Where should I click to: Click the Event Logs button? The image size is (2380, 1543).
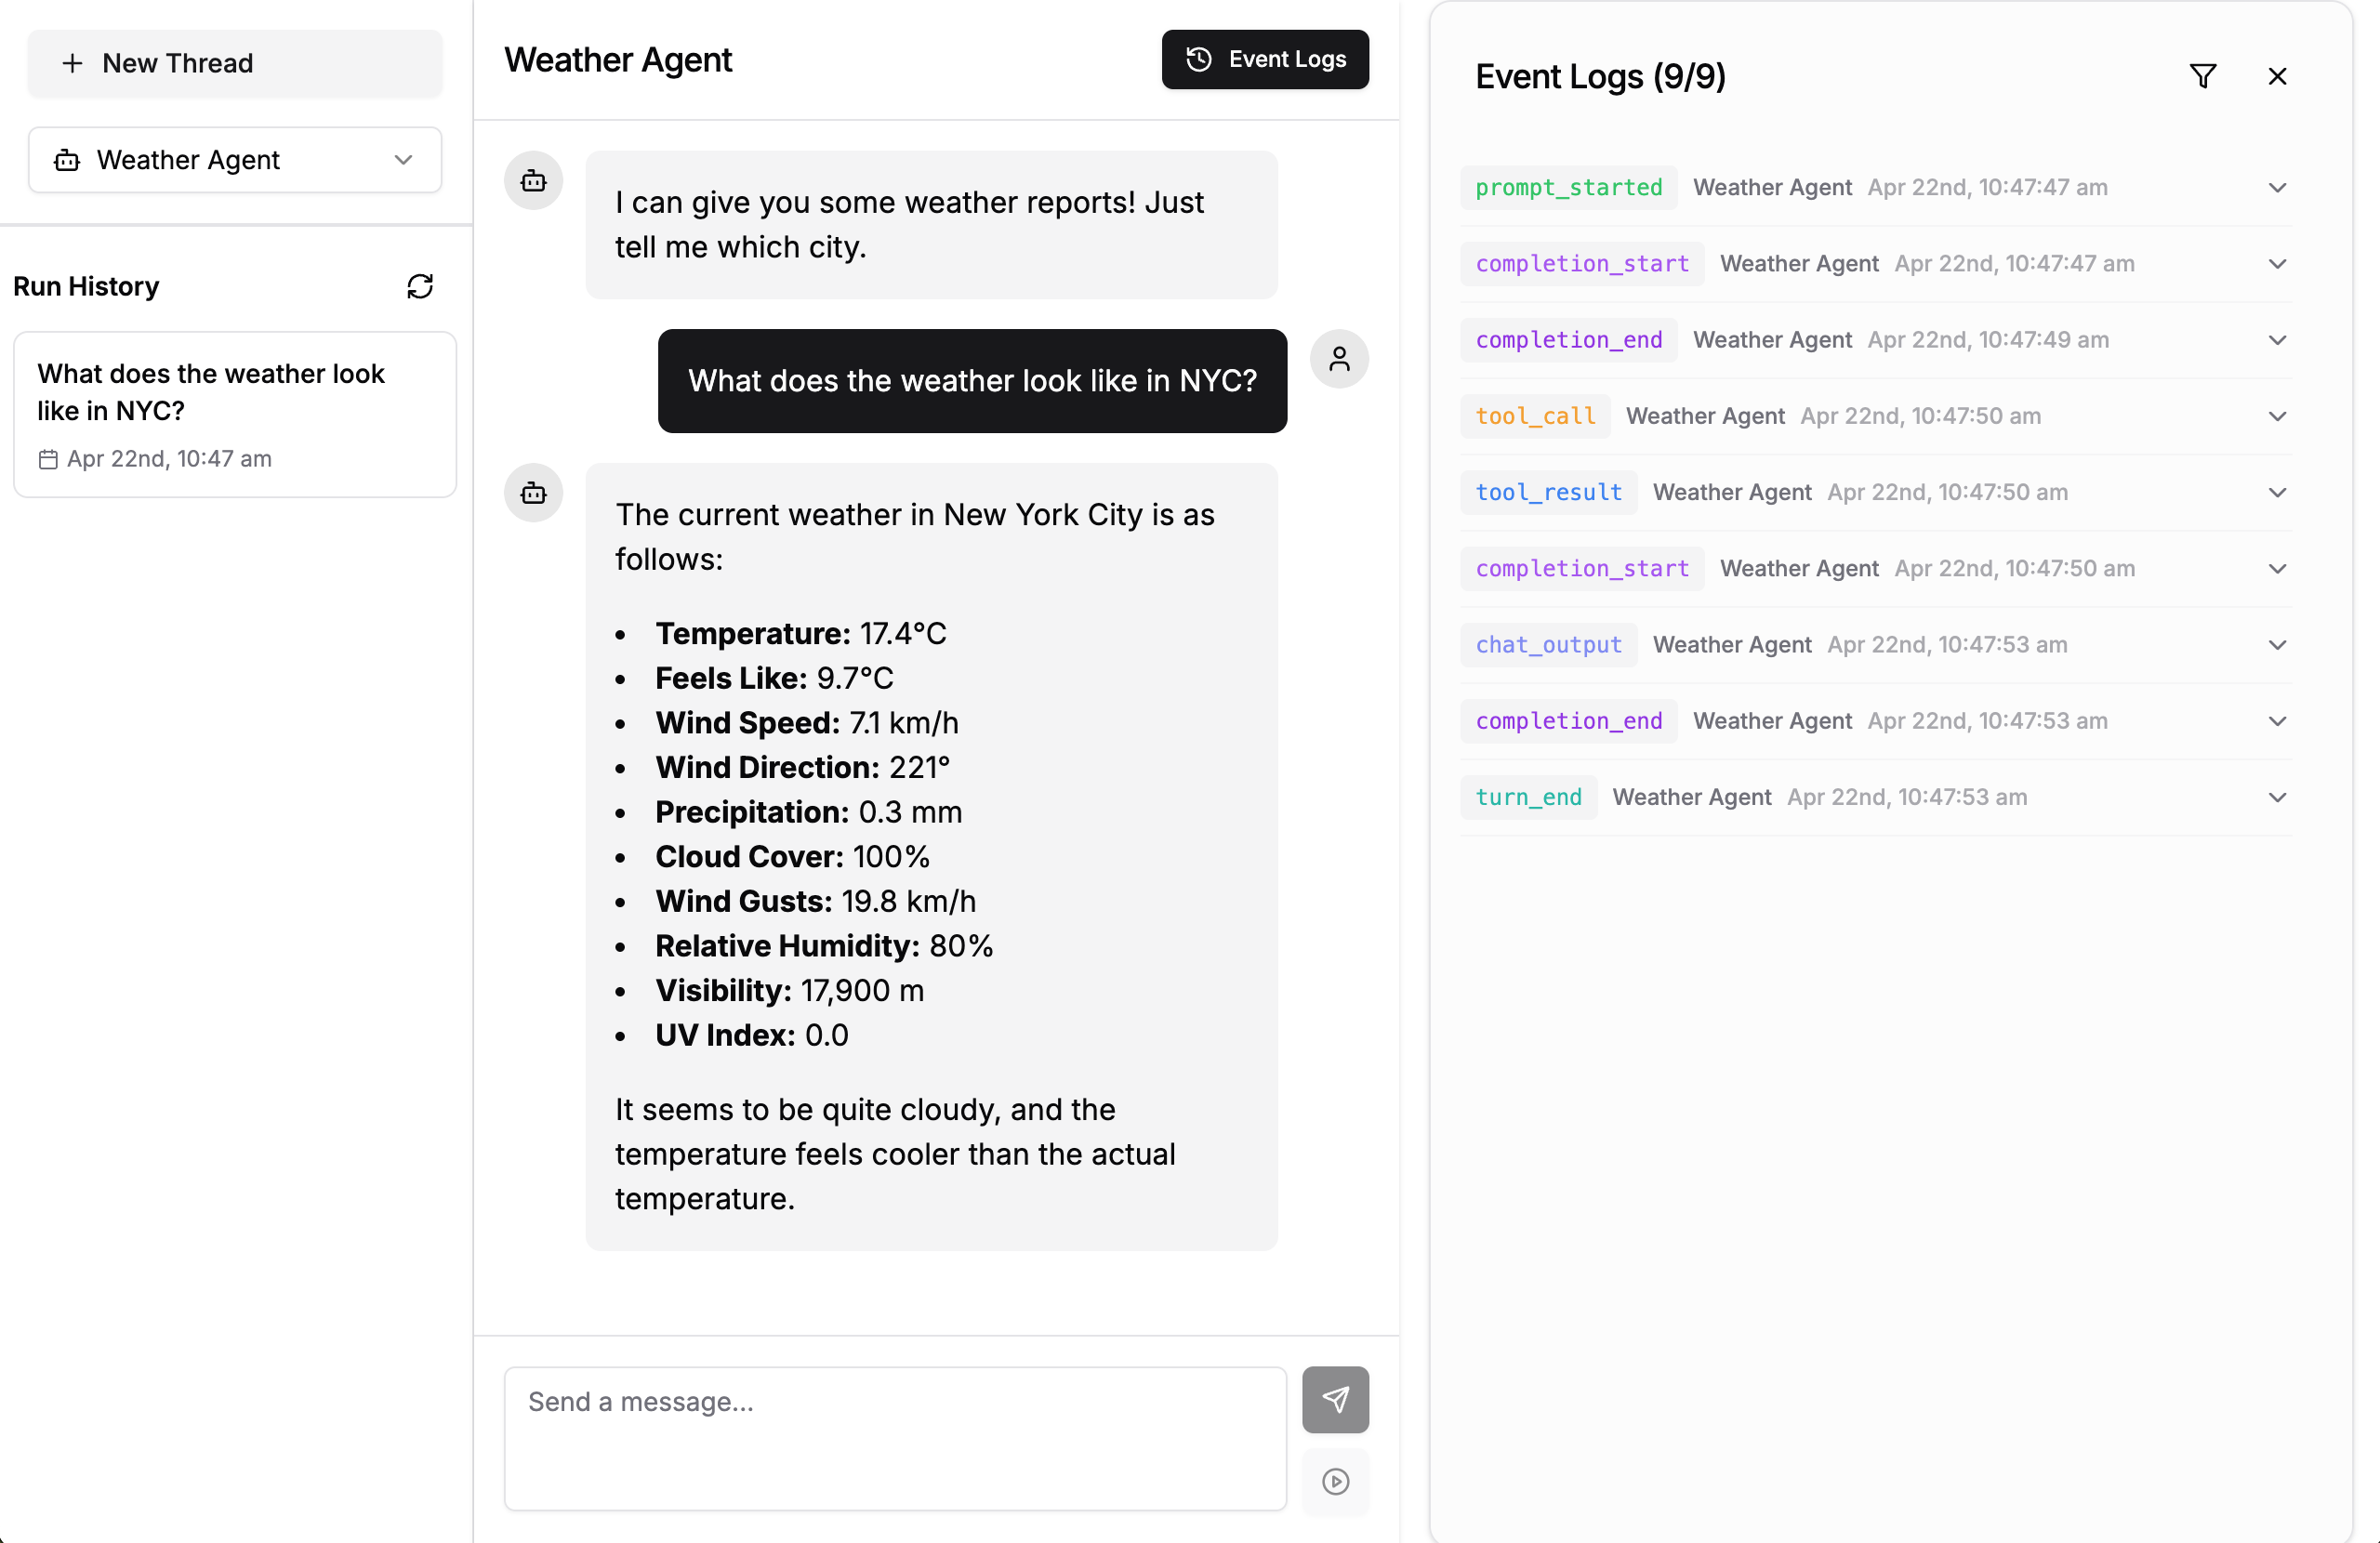click(1265, 59)
